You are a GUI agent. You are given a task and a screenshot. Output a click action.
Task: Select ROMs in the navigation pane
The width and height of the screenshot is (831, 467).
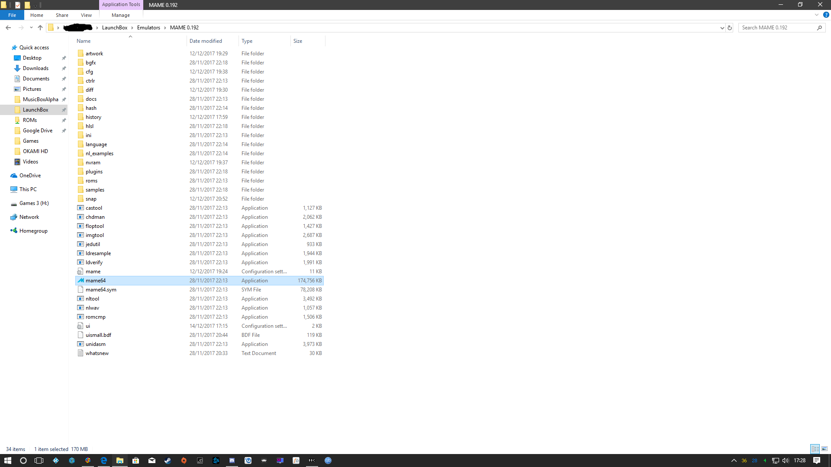(30, 120)
